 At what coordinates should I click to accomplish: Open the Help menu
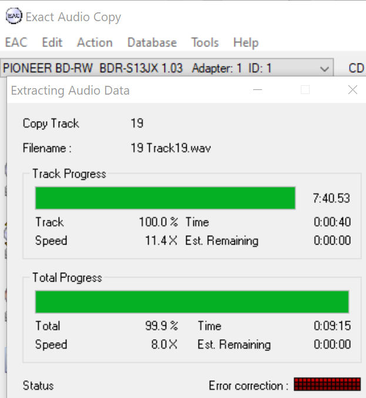[246, 43]
